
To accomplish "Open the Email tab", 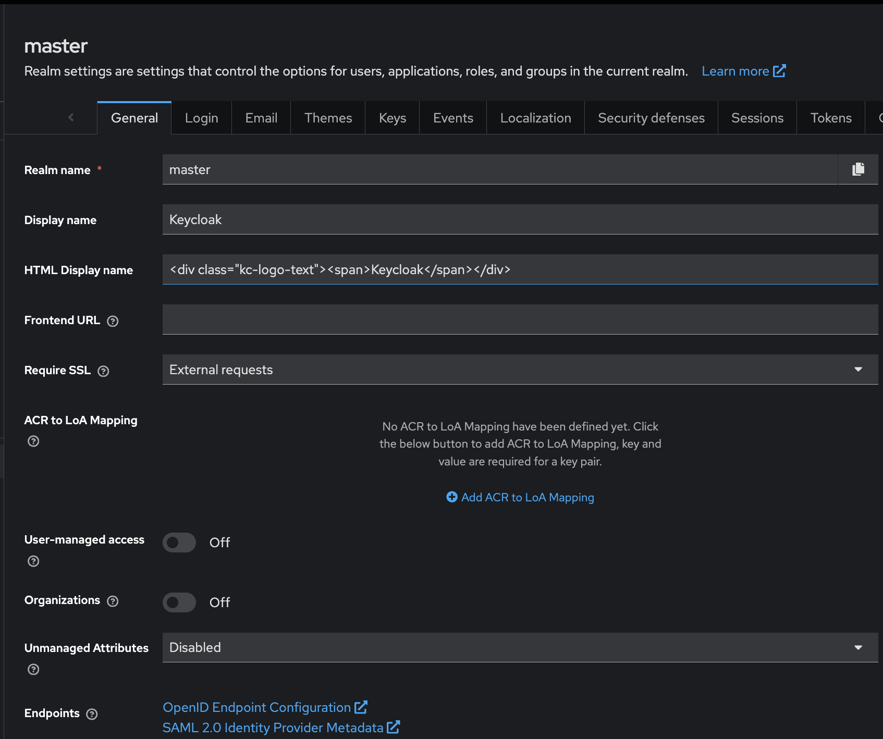I will tap(261, 118).
